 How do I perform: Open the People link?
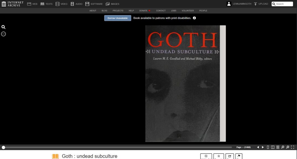click(203, 11)
